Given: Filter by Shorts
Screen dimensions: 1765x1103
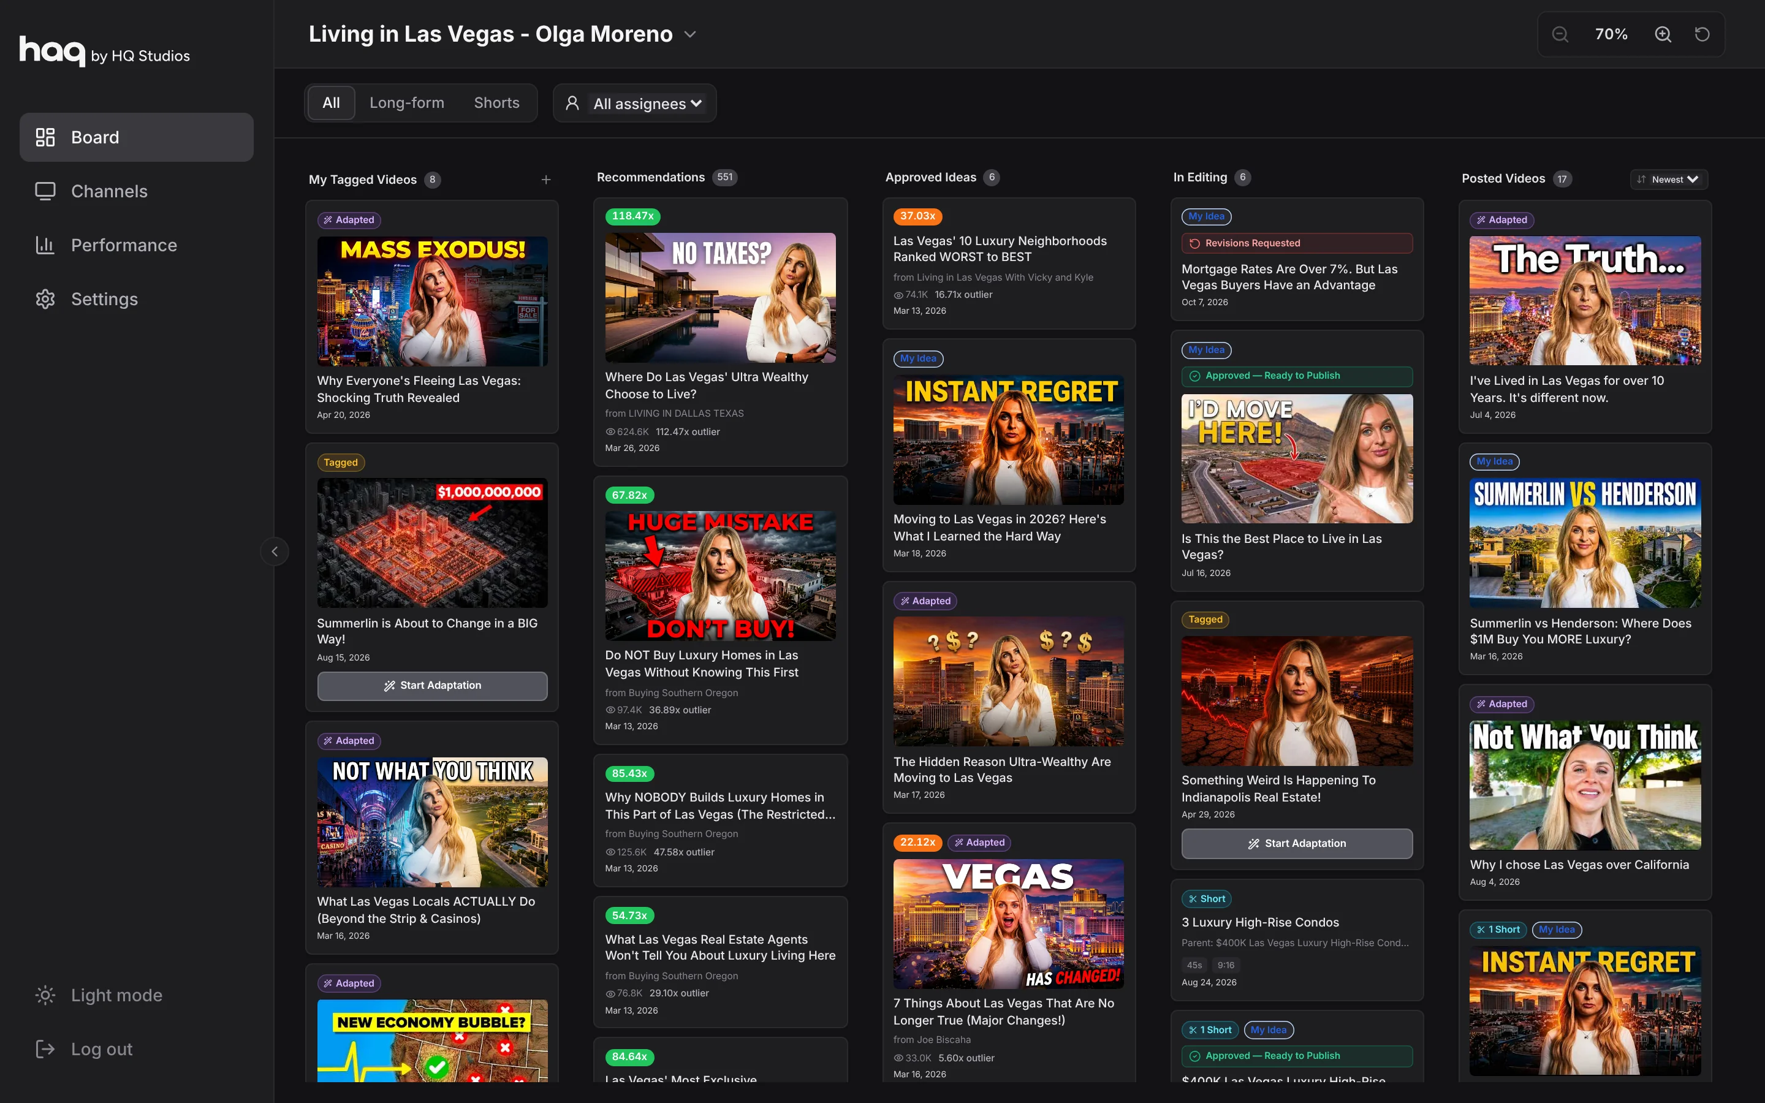Looking at the screenshot, I should click(x=496, y=103).
